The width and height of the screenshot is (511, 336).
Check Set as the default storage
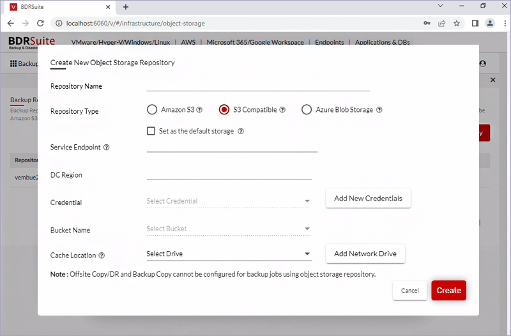click(x=151, y=131)
